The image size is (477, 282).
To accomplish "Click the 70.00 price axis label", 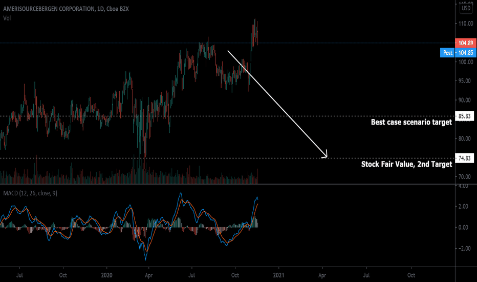I will 466,177.
